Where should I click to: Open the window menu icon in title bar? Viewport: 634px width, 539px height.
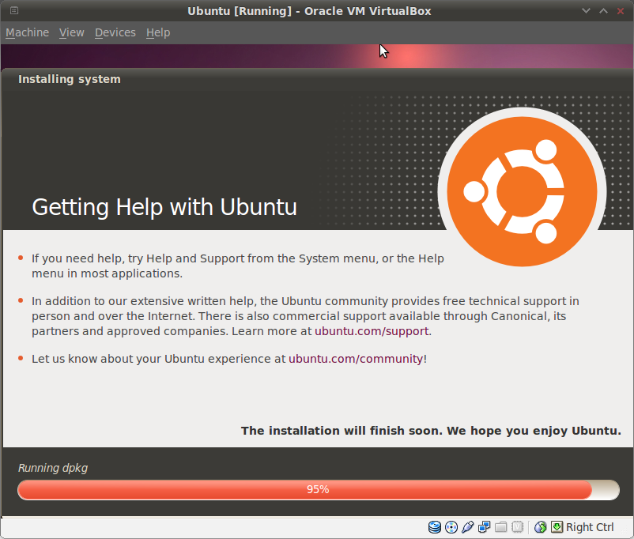point(14,10)
